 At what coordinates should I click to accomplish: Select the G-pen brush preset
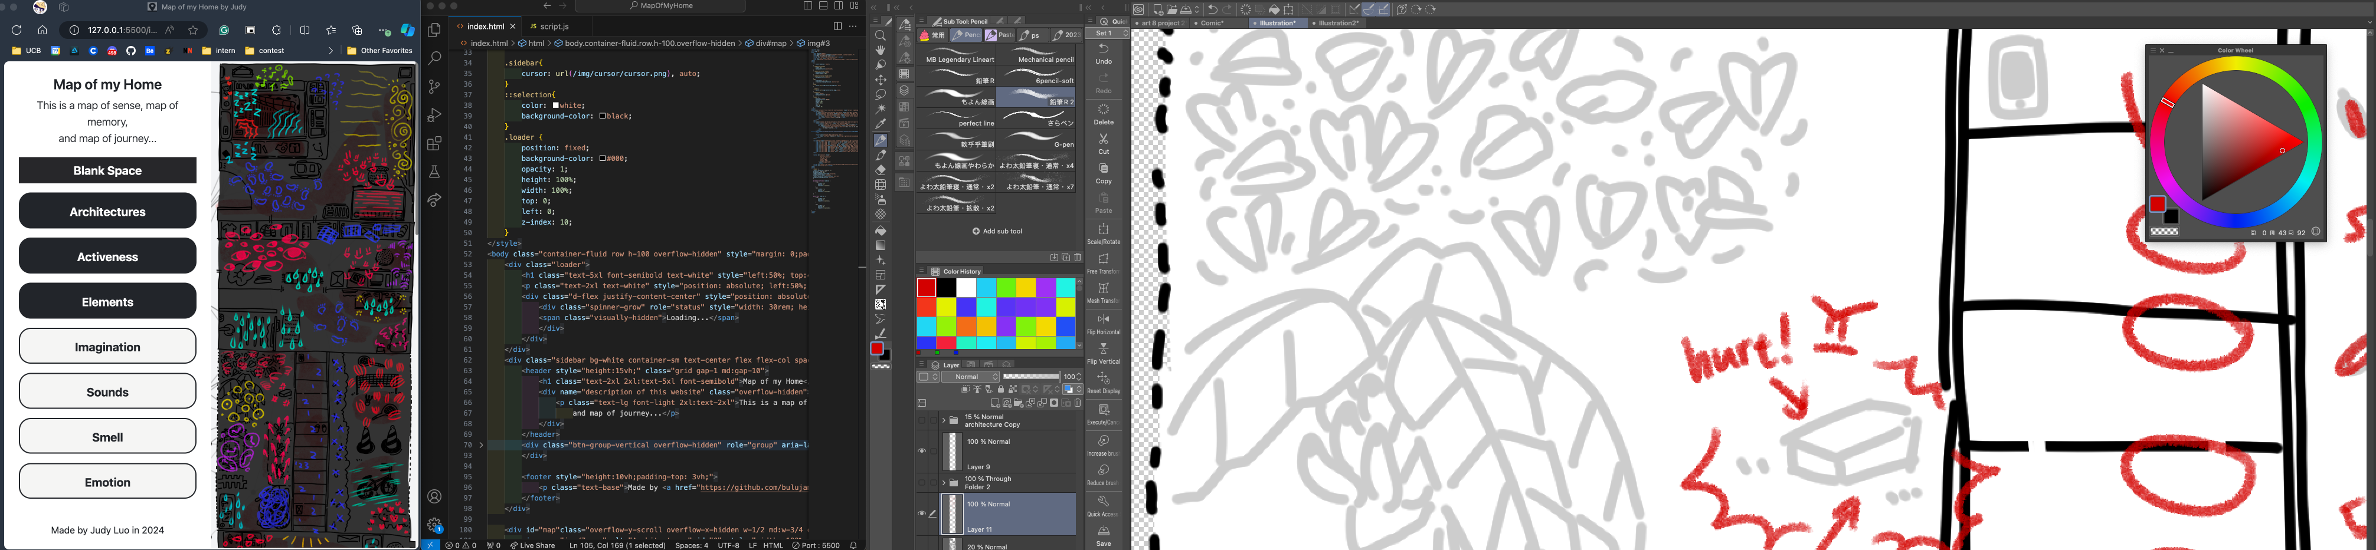(x=1037, y=141)
